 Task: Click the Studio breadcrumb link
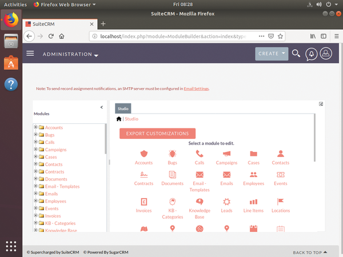(131, 119)
